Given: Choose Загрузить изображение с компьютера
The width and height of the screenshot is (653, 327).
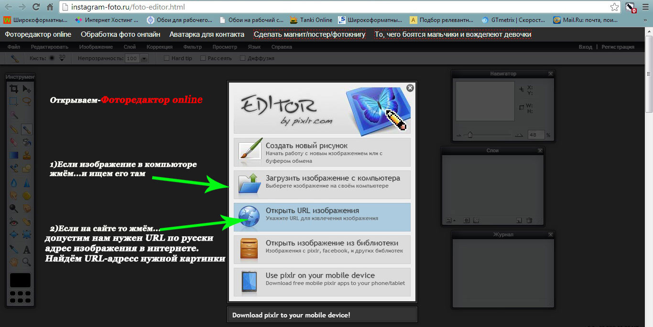Looking at the screenshot, I should 322,184.
